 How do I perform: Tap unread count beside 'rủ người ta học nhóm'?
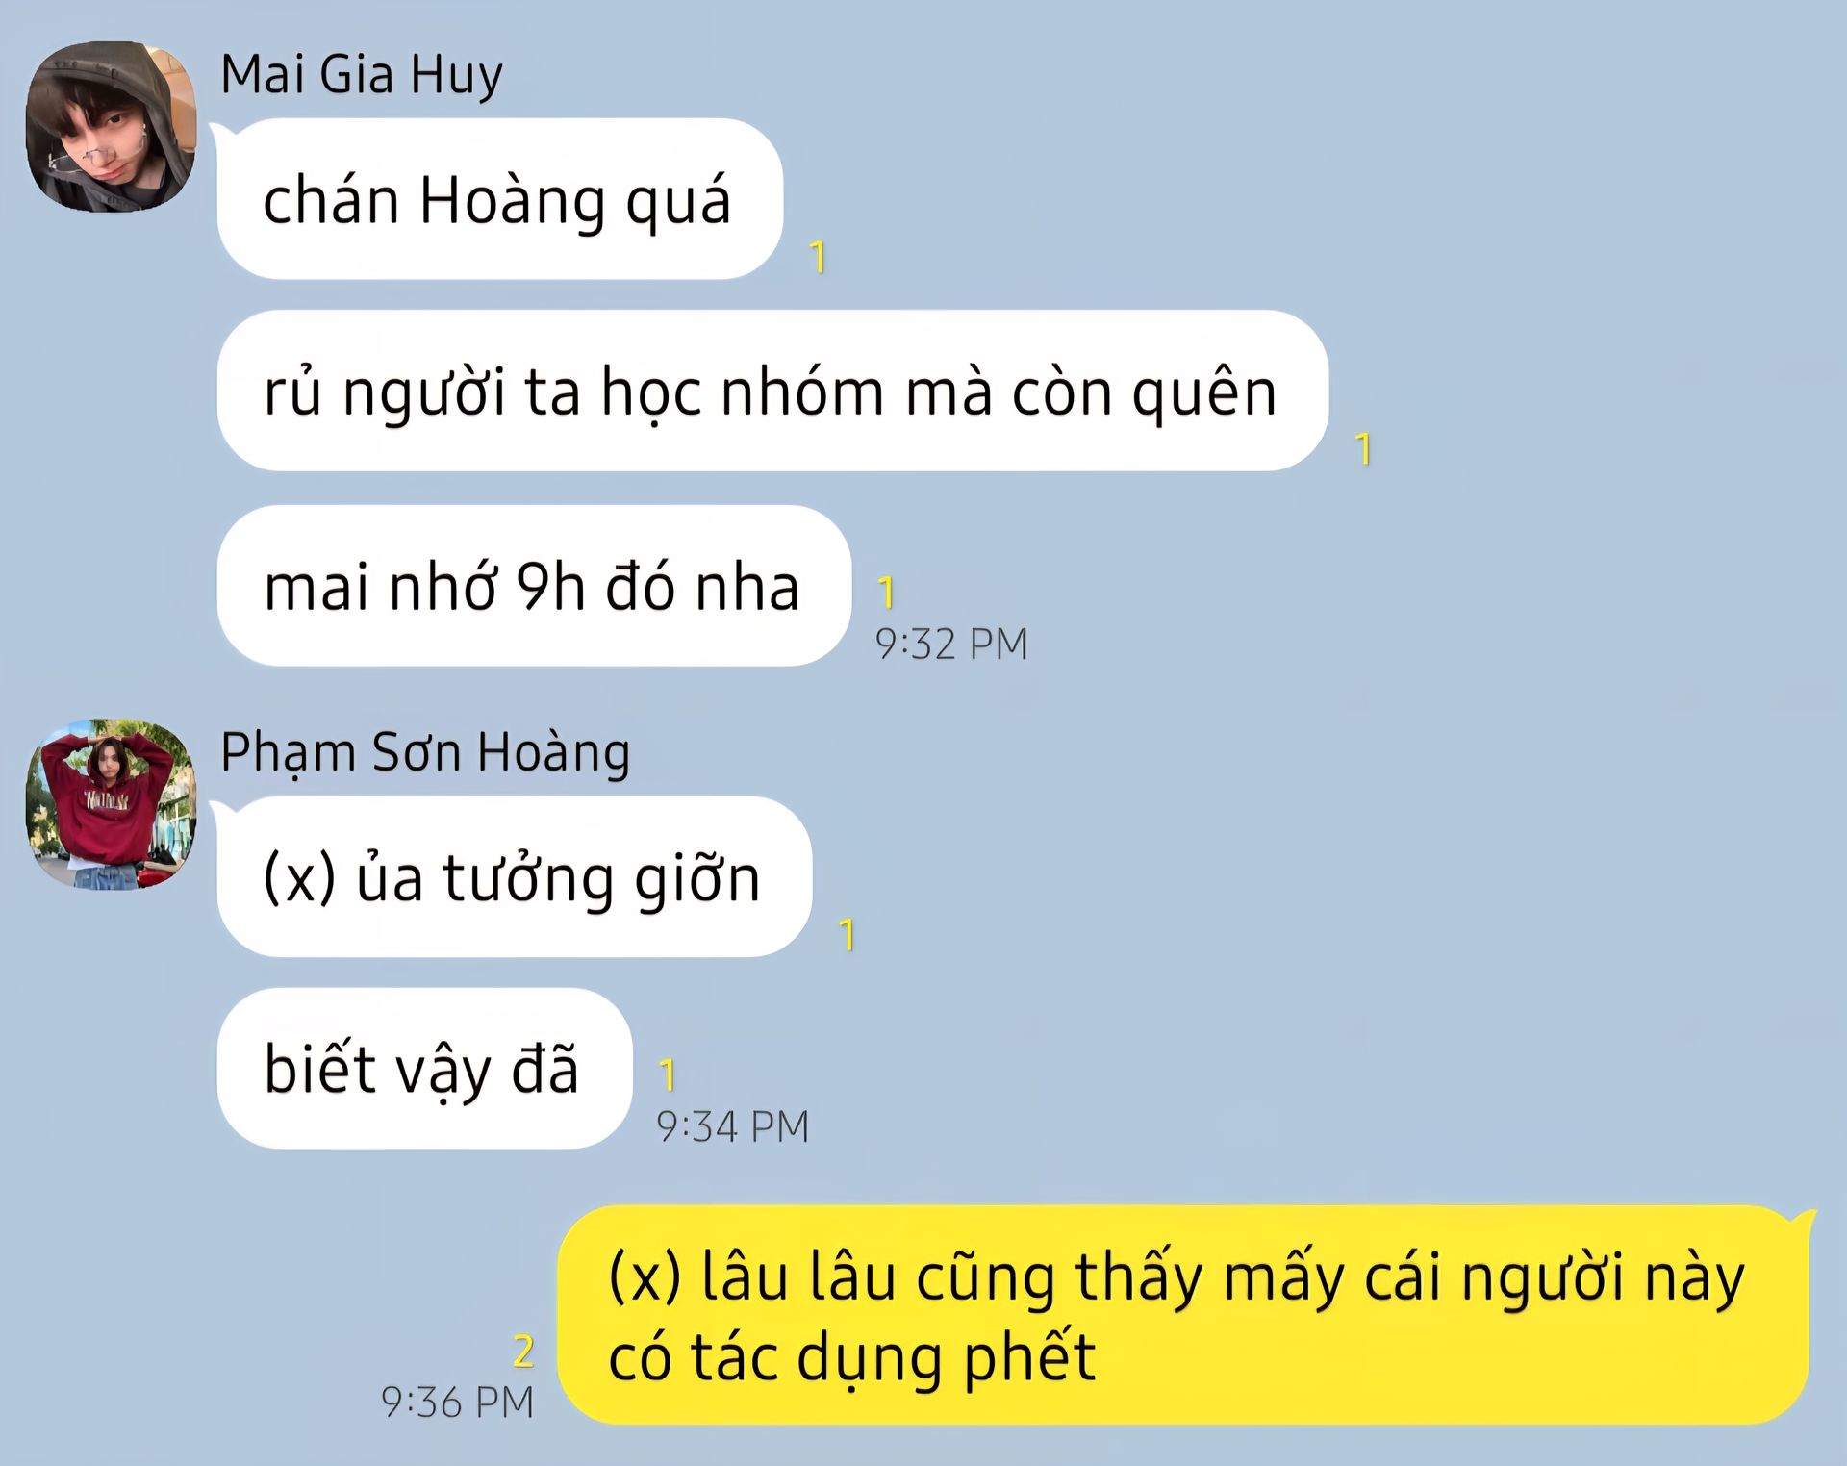(x=1363, y=448)
